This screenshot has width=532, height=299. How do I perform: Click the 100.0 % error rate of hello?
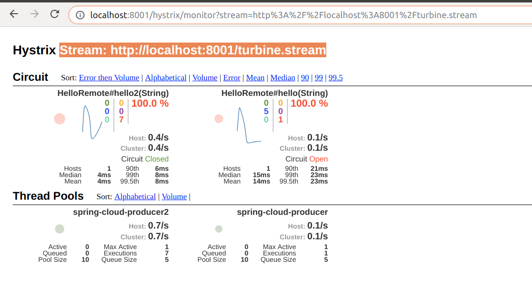309,103
